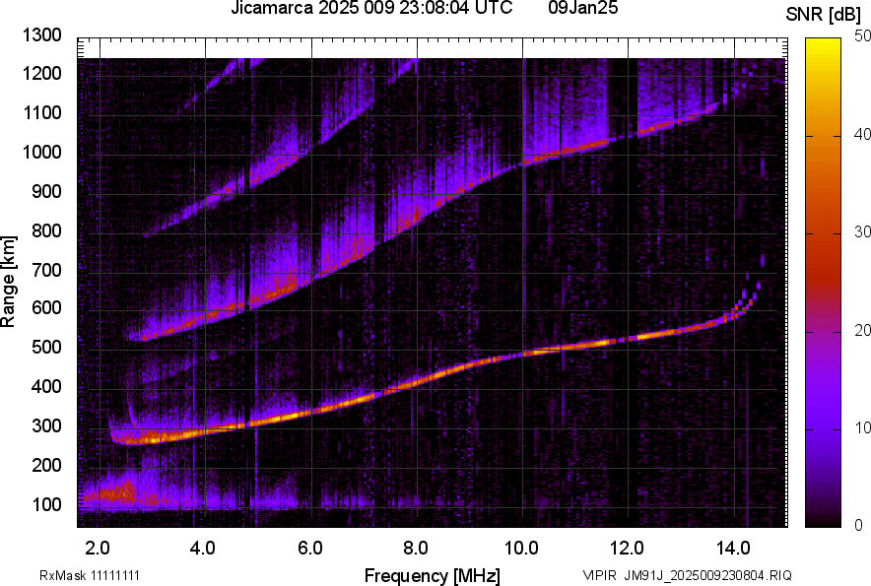Click the range tick label '600'

(x=46, y=307)
